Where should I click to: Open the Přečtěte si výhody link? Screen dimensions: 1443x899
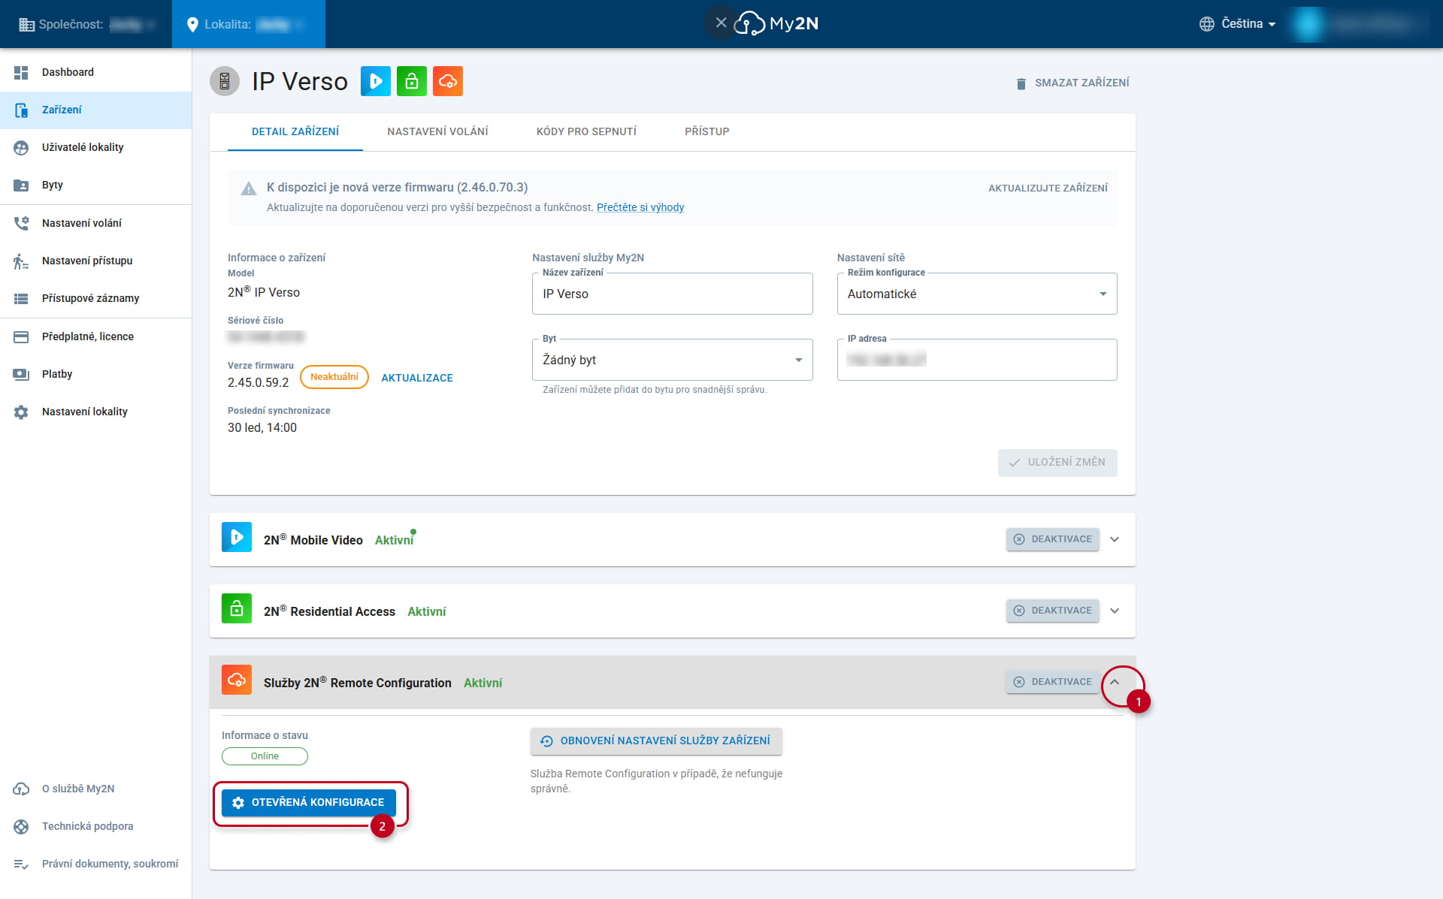click(640, 207)
